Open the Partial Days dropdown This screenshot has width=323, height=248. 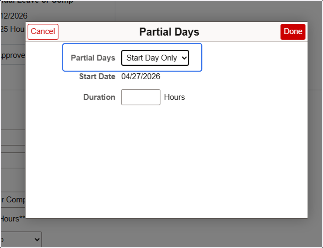point(155,58)
